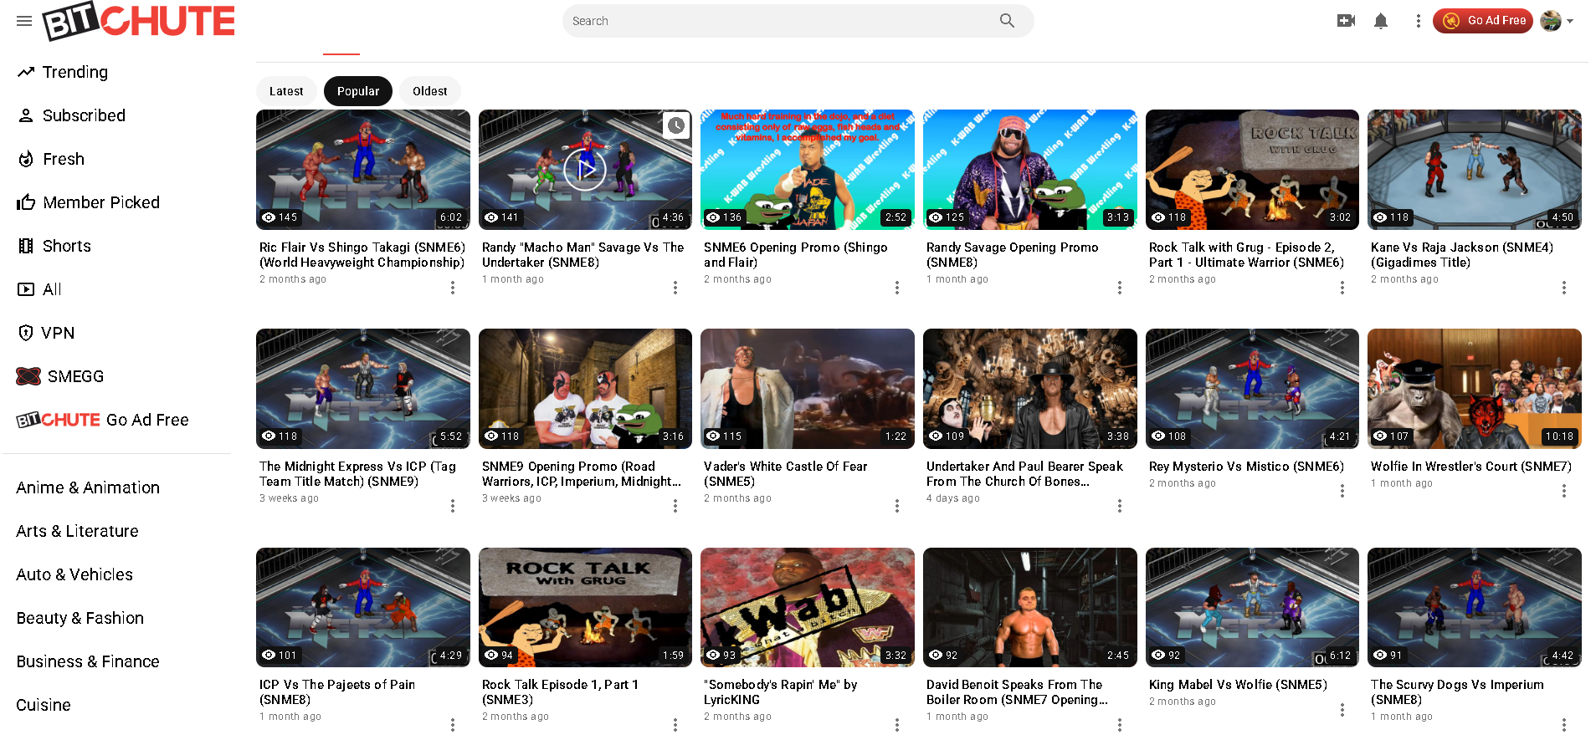Click the sidebar BitChute Go Ad Free link
Viewport: 1596px width, 740px height.
click(x=103, y=420)
